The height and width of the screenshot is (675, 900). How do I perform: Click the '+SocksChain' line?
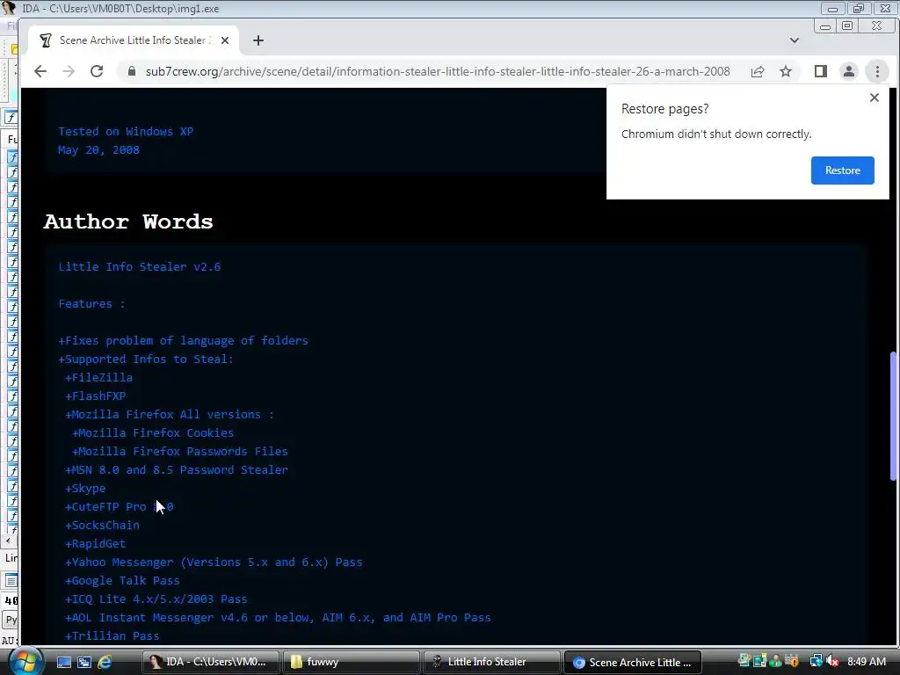pos(102,526)
